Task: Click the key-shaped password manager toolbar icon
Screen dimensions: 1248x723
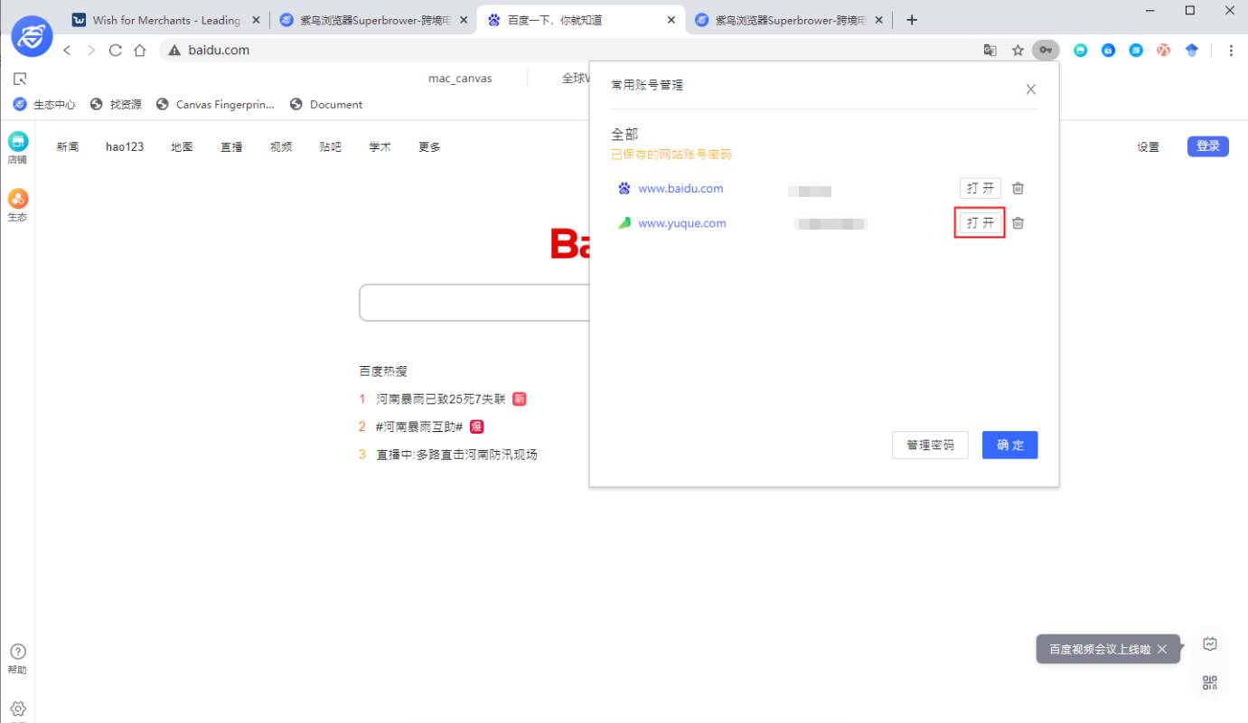Action: [1046, 50]
